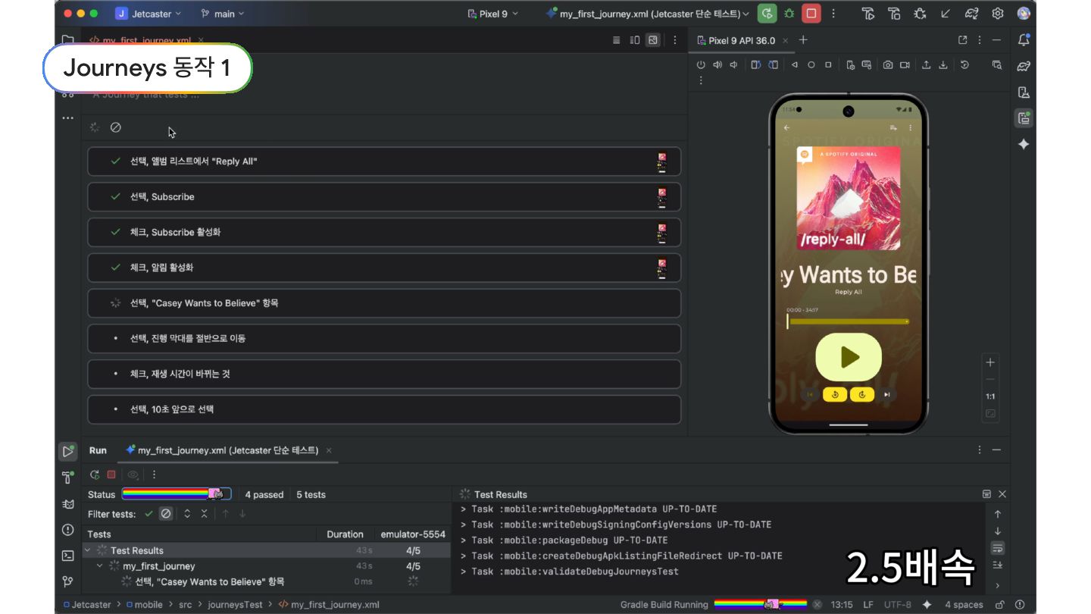This screenshot has height=614, width=1091.
Task: Open the Pixel 9 device selector dropdown
Action: (x=493, y=14)
